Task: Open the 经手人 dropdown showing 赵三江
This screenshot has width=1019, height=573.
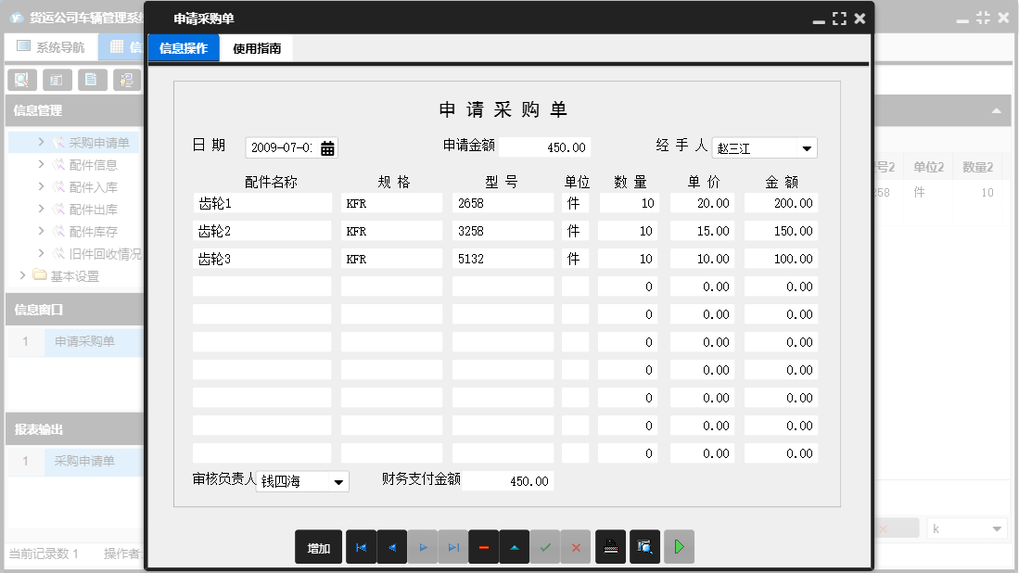Action: pos(806,146)
